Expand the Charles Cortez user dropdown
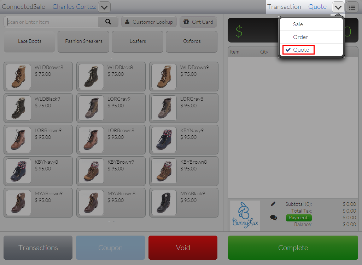The width and height of the screenshot is (362, 265). pos(104,7)
